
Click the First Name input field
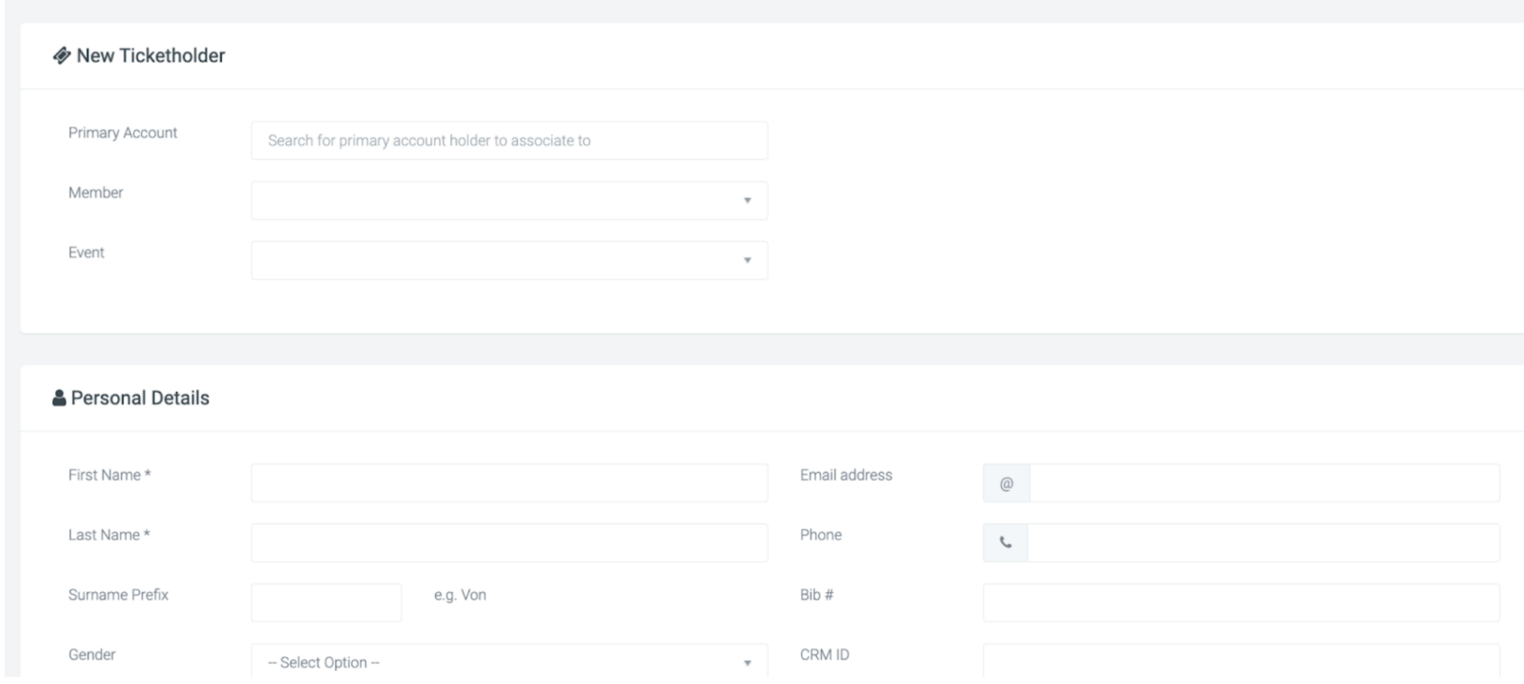tap(509, 483)
